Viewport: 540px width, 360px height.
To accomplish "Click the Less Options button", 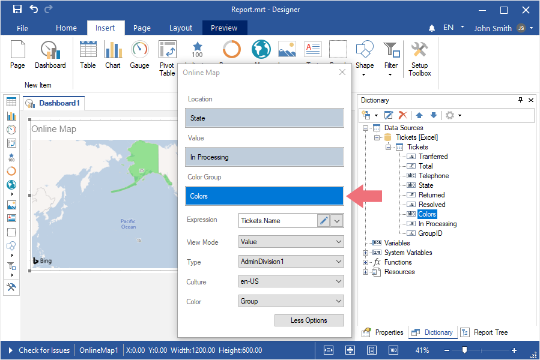I will pos(309,320).
